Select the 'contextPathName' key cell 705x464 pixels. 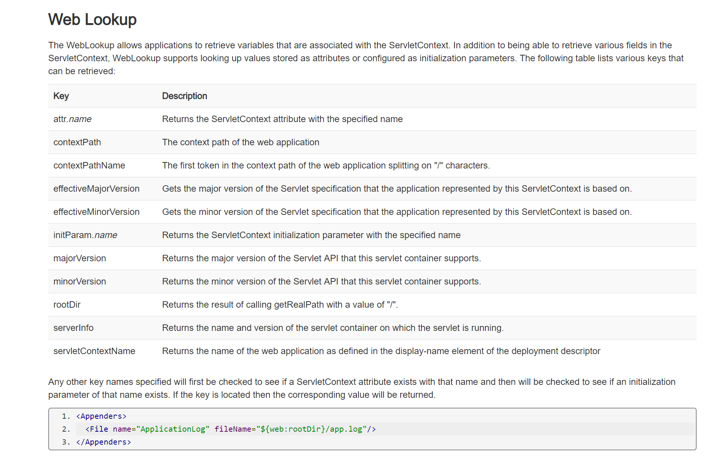point(89,165)
